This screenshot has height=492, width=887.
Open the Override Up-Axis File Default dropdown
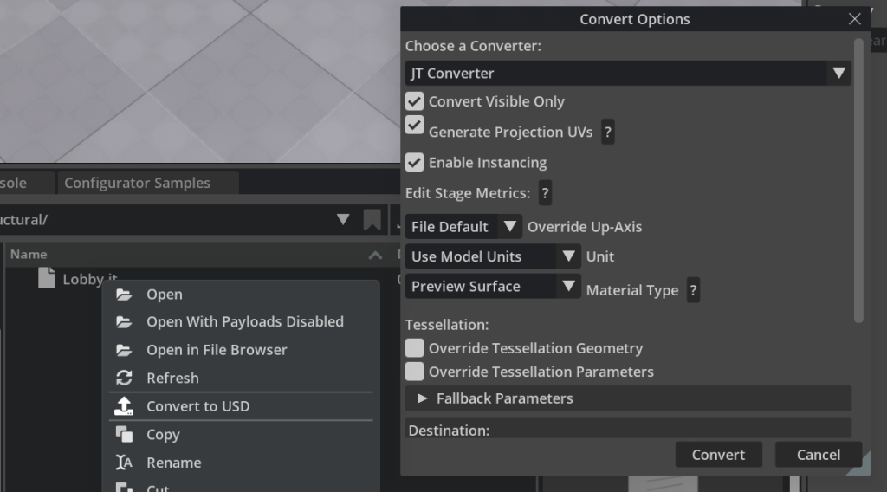pos(463,227)
